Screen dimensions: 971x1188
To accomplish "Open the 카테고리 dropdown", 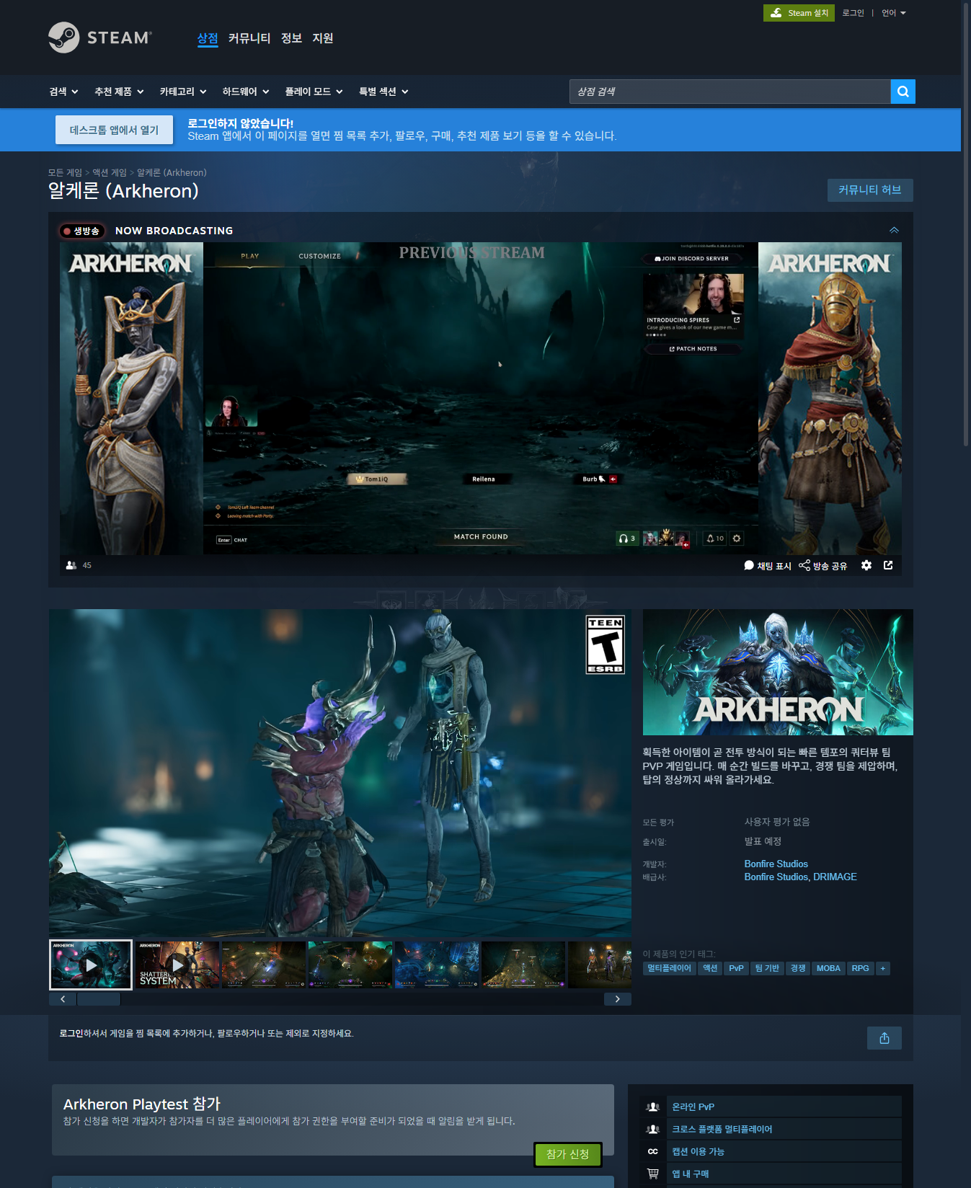I will 183,92.
